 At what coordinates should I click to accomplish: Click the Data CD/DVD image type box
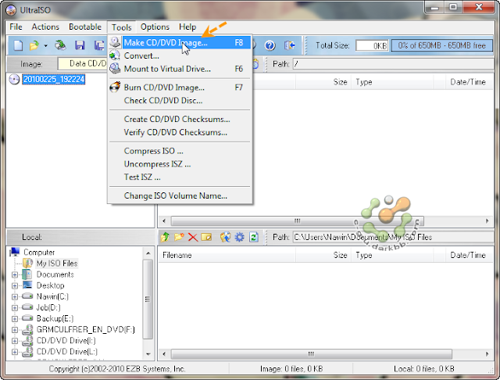[83, 63]
